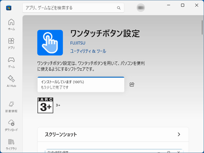The image size is (204, 153).
Task: Click the installing (100%) progress button
Action: 81,84
